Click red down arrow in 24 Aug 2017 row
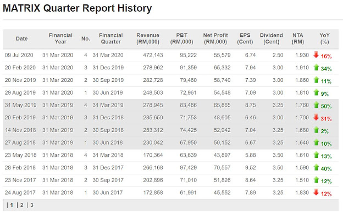Image resolution: width=343 pixels, height=214 pixels. coord(316,192)
